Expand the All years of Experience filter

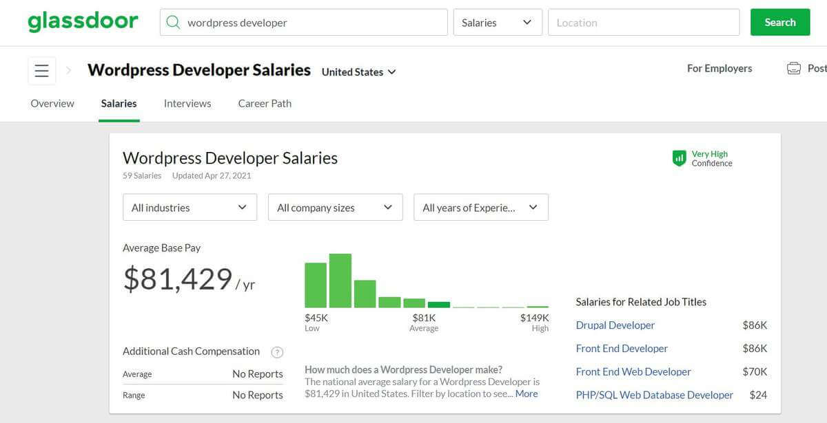pos(481,207)
